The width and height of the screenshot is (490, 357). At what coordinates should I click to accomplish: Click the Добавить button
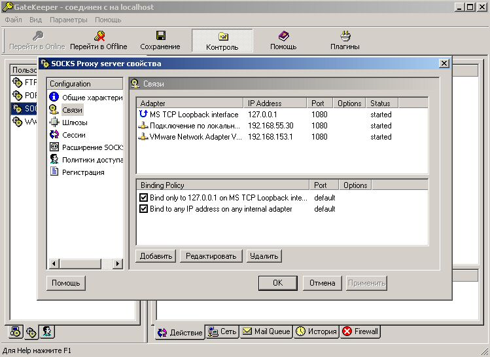click(x=156, y=256)
